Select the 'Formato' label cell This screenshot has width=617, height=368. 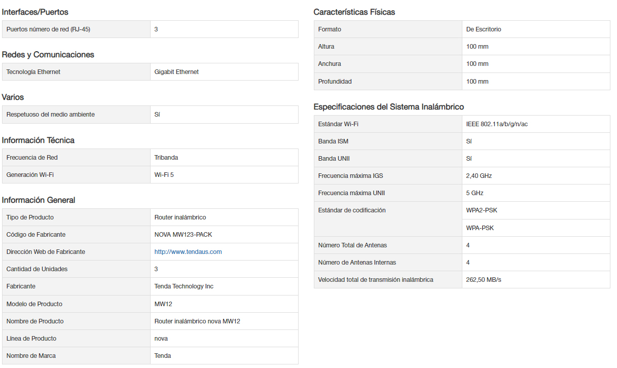coord(388,29)
